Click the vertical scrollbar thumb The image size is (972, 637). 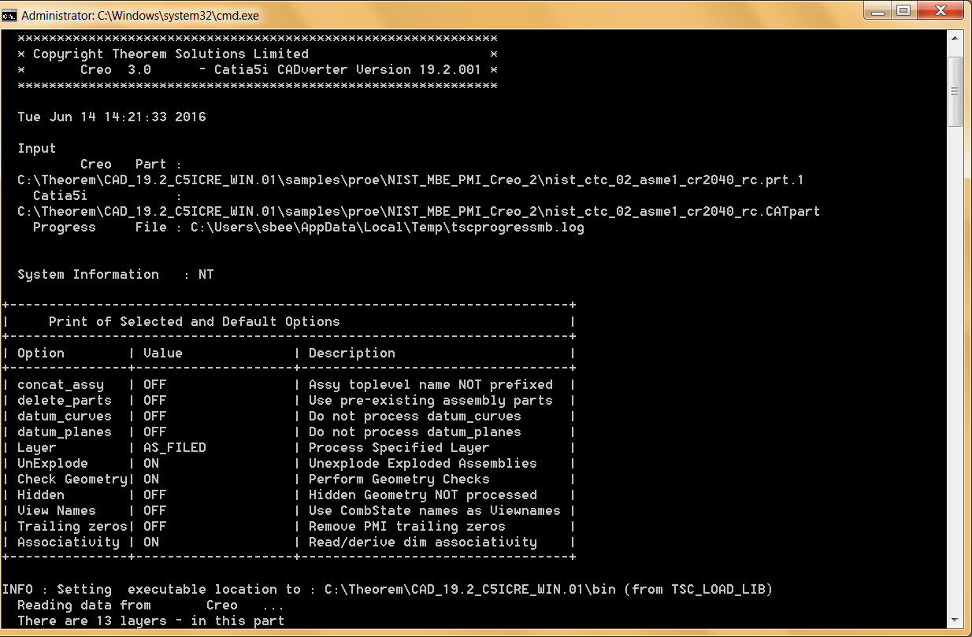tap(955, 91)
